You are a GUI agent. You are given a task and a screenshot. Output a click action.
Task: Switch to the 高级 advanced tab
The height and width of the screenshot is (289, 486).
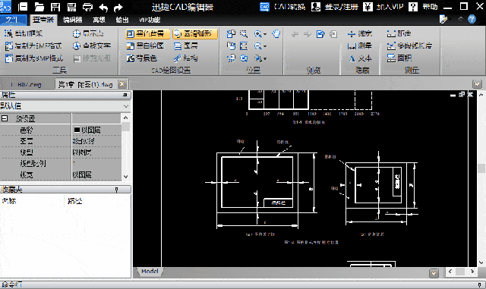click(x=99, y=20)
